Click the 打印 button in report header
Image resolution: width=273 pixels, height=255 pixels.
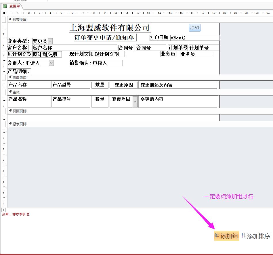coord(195,28)
